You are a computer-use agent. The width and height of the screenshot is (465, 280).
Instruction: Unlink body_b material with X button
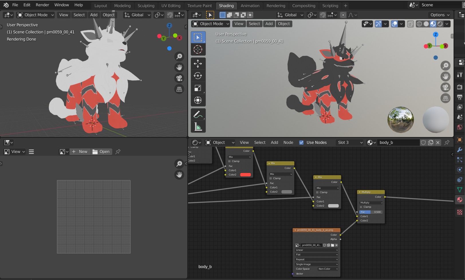438,142
